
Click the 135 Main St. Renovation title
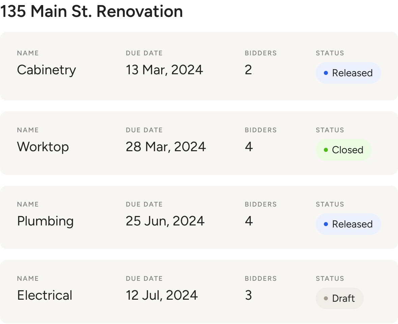click(91, 11)
